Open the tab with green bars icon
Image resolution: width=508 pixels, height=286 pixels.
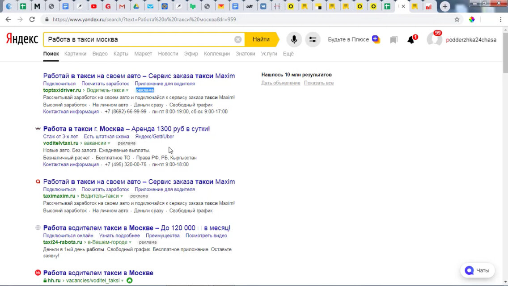193,6
